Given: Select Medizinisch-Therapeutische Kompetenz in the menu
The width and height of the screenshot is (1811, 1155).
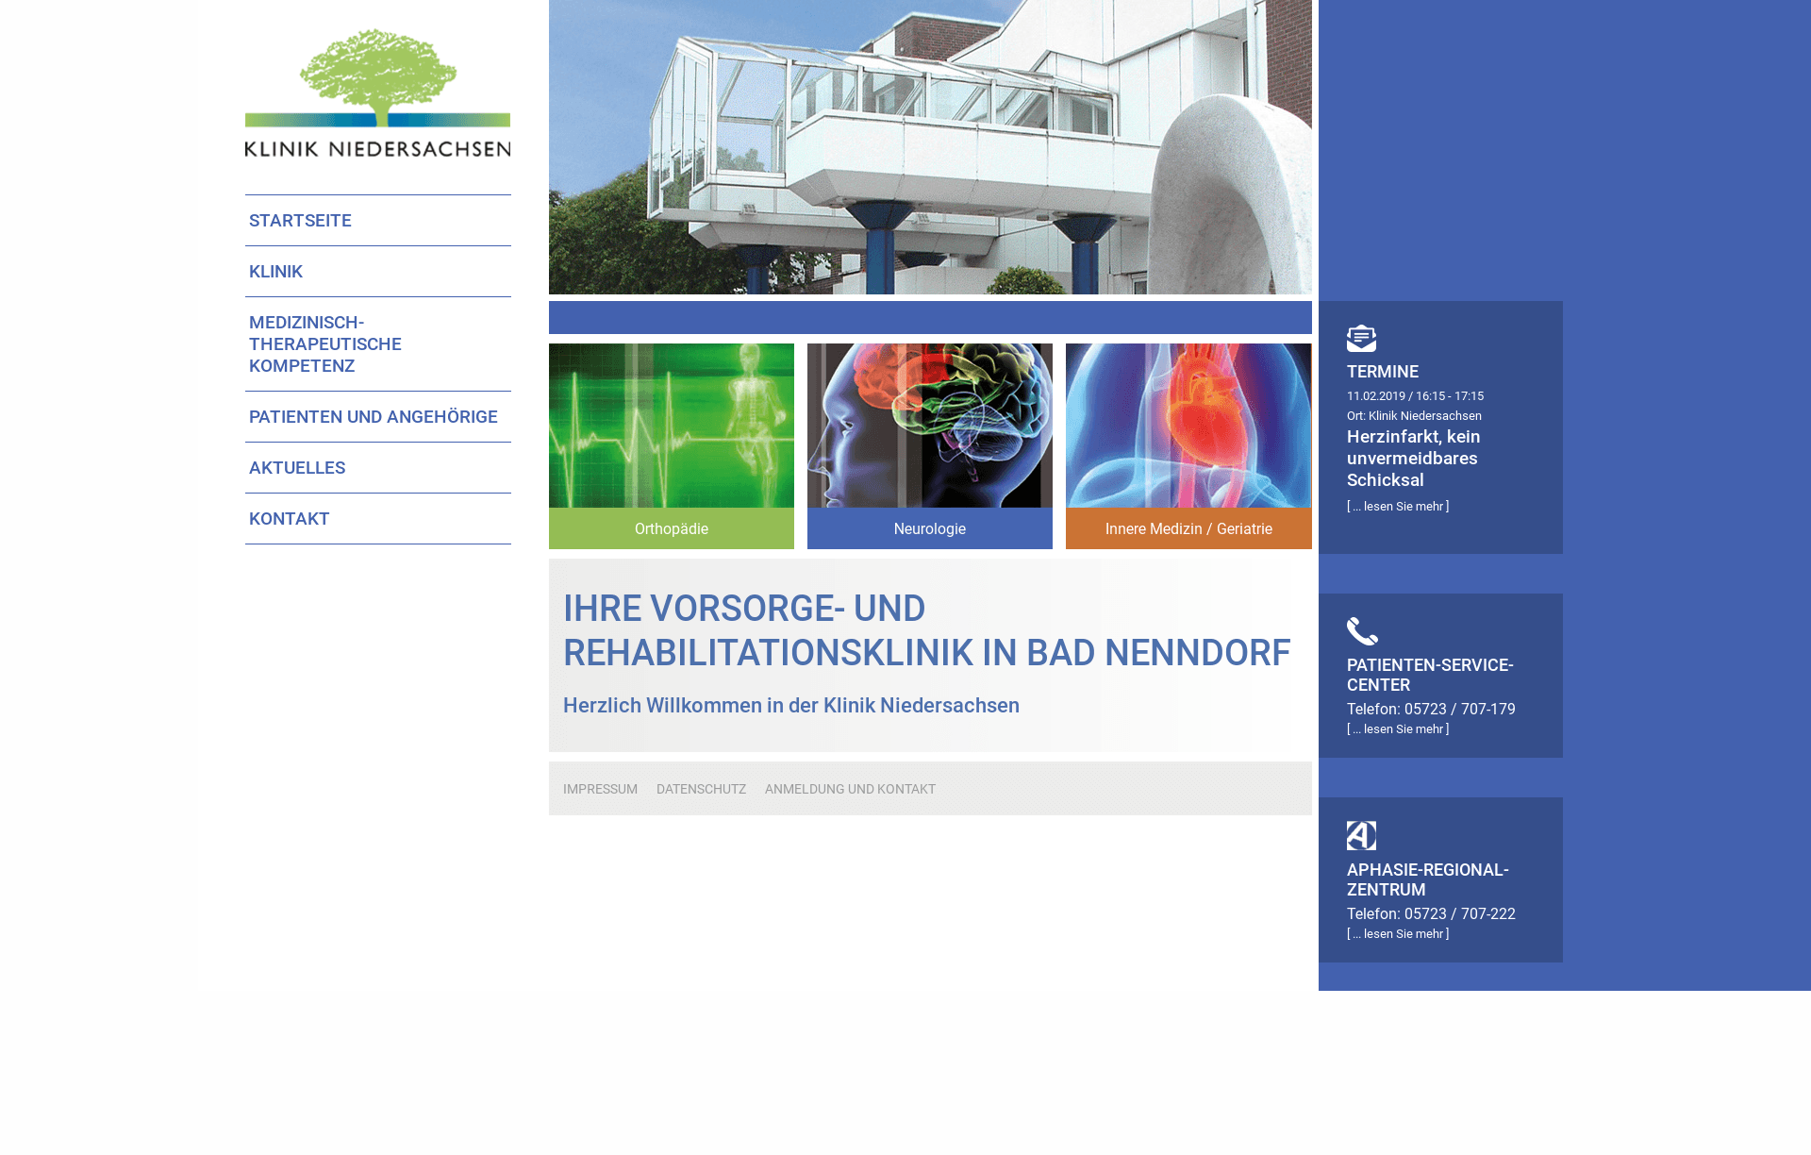Looking at the screenshot, I should [378, 344].
